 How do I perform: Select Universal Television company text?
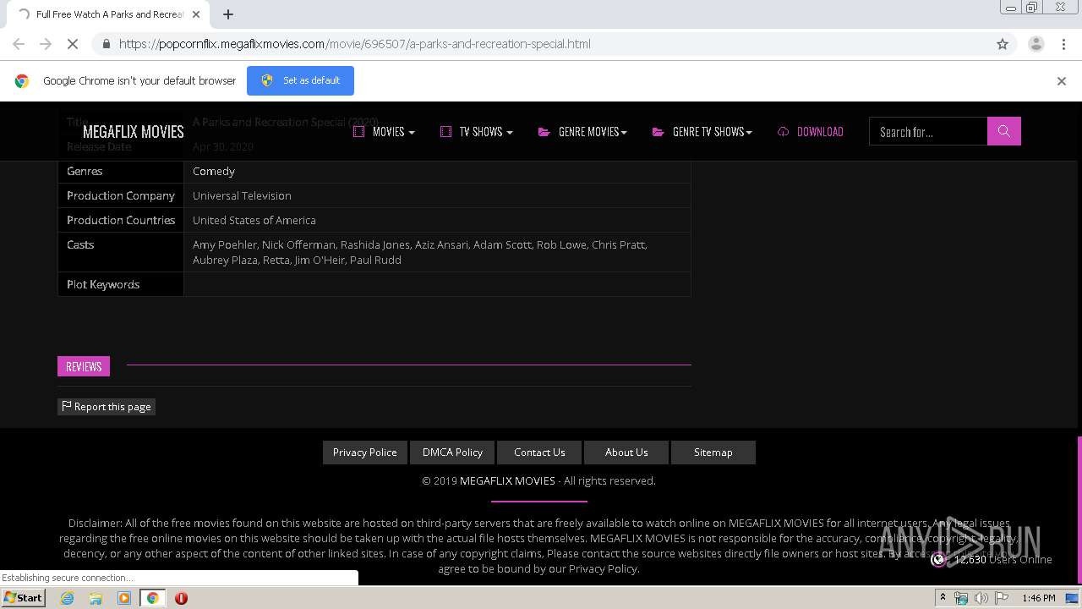pyautogui.click(x=242, y=195)
